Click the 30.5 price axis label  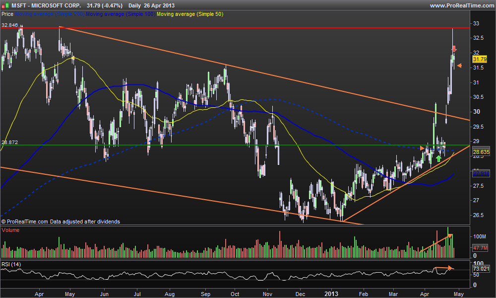478,97
